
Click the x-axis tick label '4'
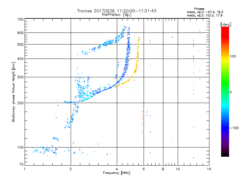tap(117, 169)
